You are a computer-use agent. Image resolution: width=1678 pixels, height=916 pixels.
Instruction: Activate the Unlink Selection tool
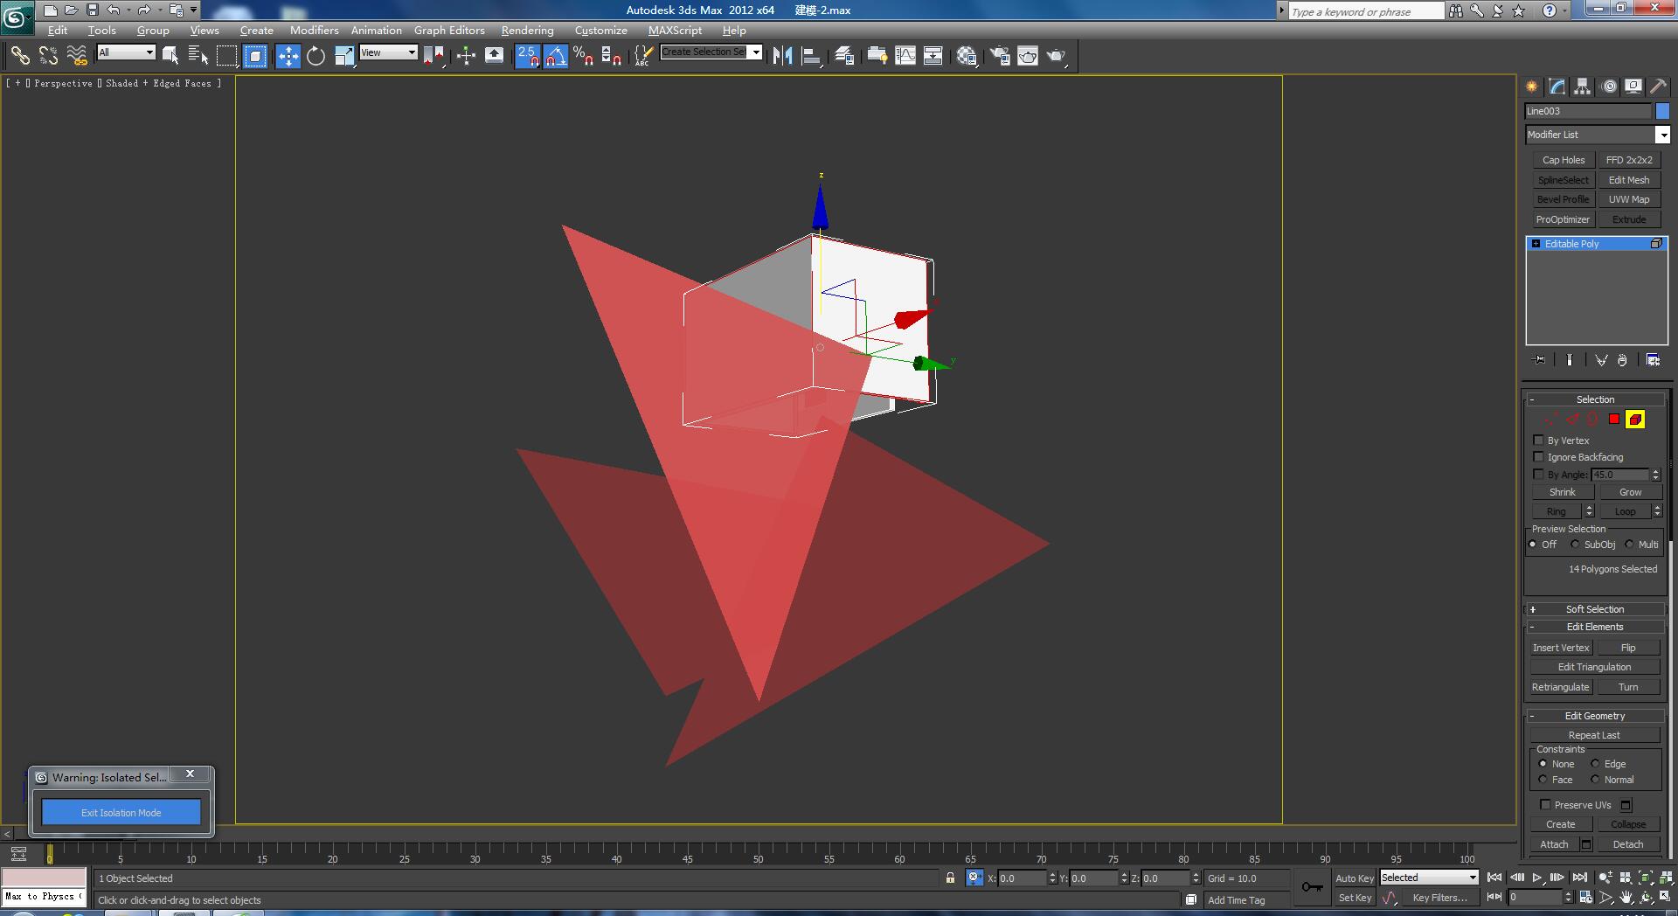(48, 56)
